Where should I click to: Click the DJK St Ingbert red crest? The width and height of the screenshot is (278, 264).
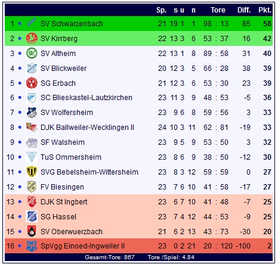point(32,201)
